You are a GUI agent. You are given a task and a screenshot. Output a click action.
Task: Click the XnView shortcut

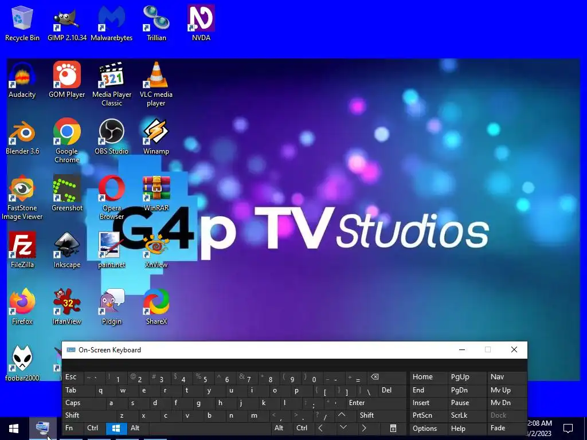point(156,250)
